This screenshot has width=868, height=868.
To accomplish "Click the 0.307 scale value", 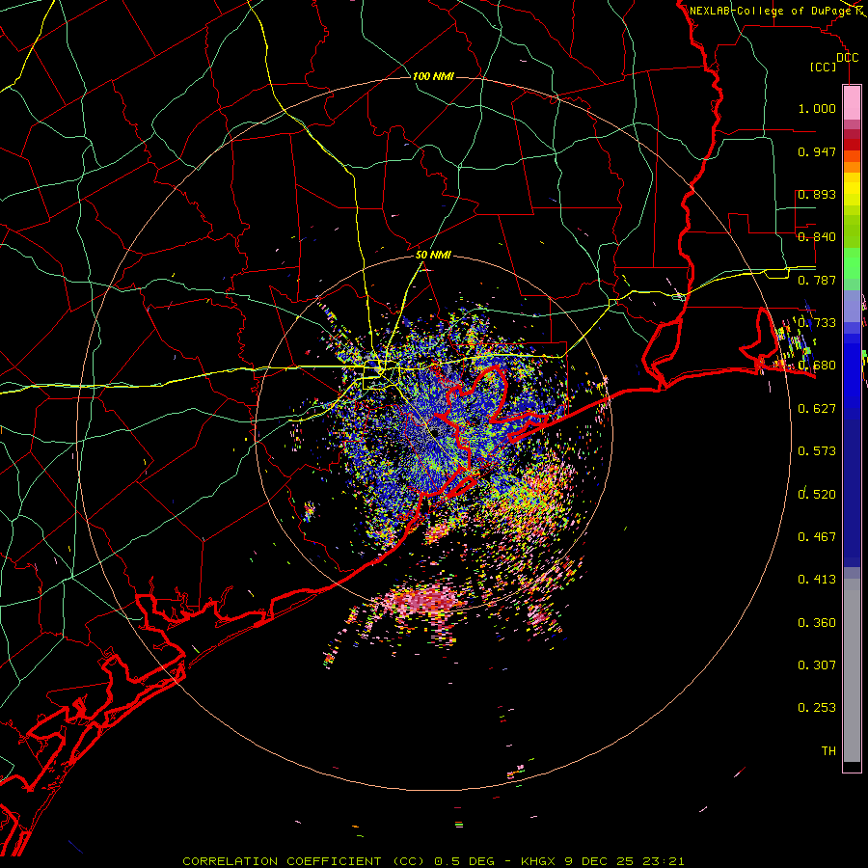I will coord(817,665).
